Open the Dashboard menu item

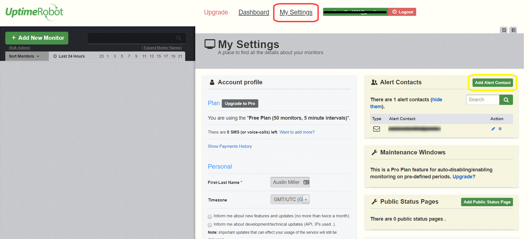pyautogui.click(x=254, y=12)
